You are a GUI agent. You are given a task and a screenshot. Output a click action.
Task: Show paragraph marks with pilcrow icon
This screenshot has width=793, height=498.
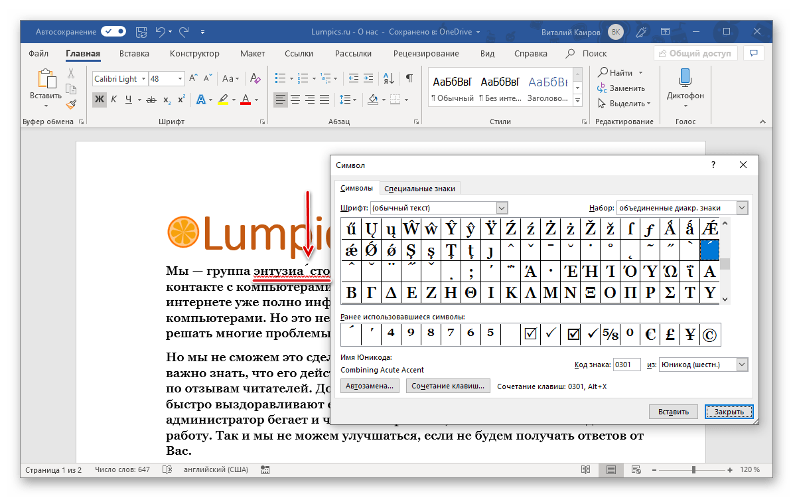pos(409,78)
